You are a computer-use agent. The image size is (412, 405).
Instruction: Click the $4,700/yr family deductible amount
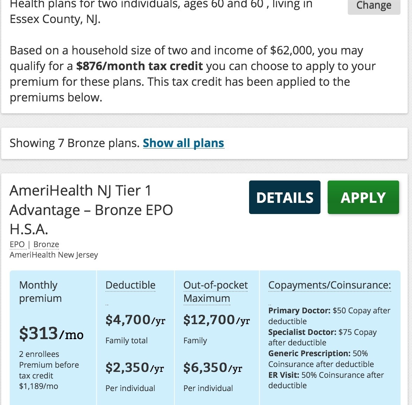pyautogui.click(x=135, y=320)
